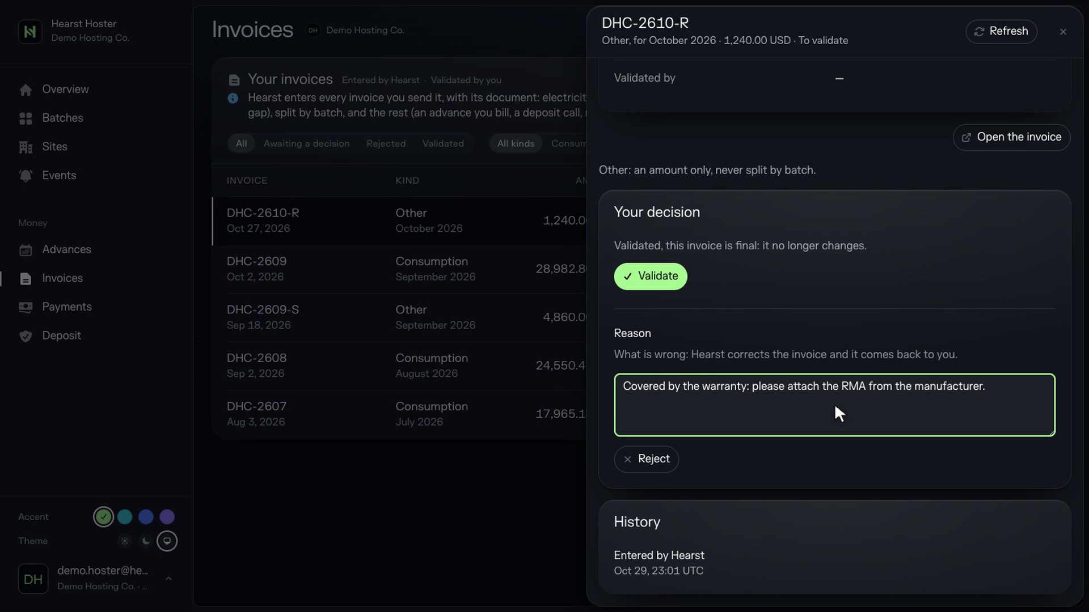Open the Events alarm icon
This screenshot has width=1089, height=612.
click(x=26, y=176)
